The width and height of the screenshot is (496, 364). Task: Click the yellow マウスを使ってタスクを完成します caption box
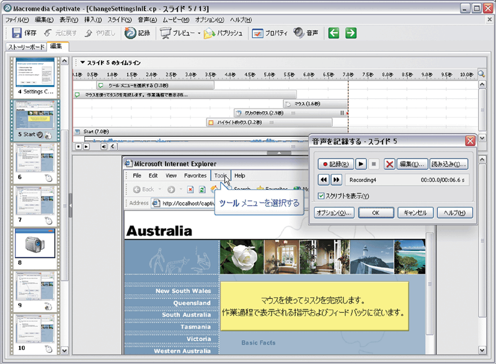[x=314, y=306]
